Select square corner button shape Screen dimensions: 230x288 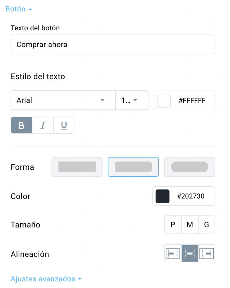77,167
